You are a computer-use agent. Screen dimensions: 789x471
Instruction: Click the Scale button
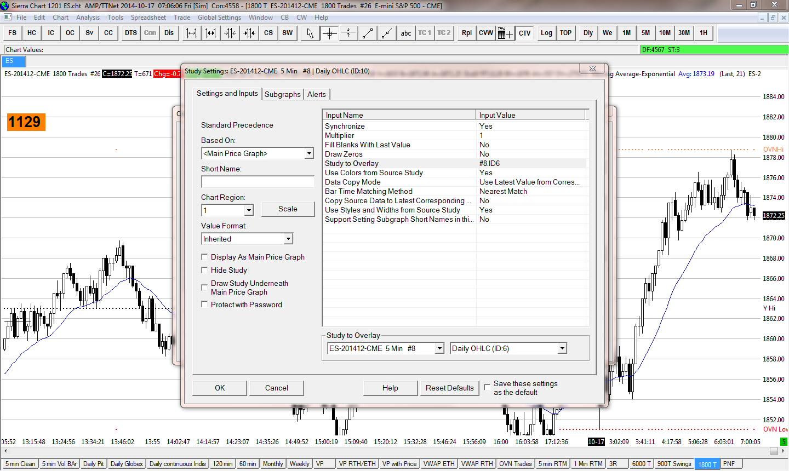click(x=288, y=209)
